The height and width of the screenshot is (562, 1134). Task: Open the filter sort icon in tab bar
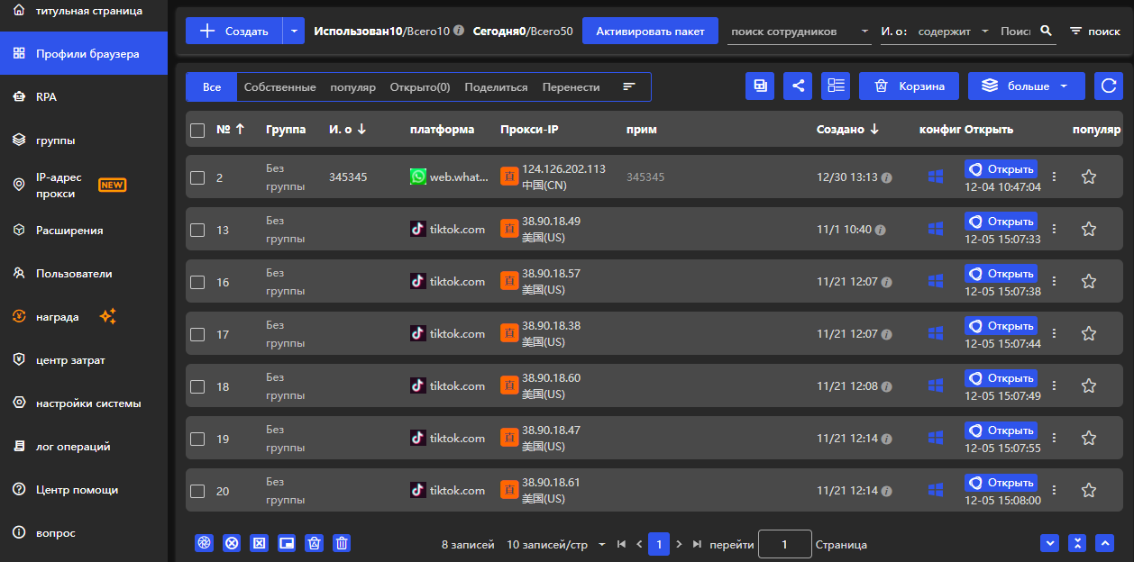629,86
